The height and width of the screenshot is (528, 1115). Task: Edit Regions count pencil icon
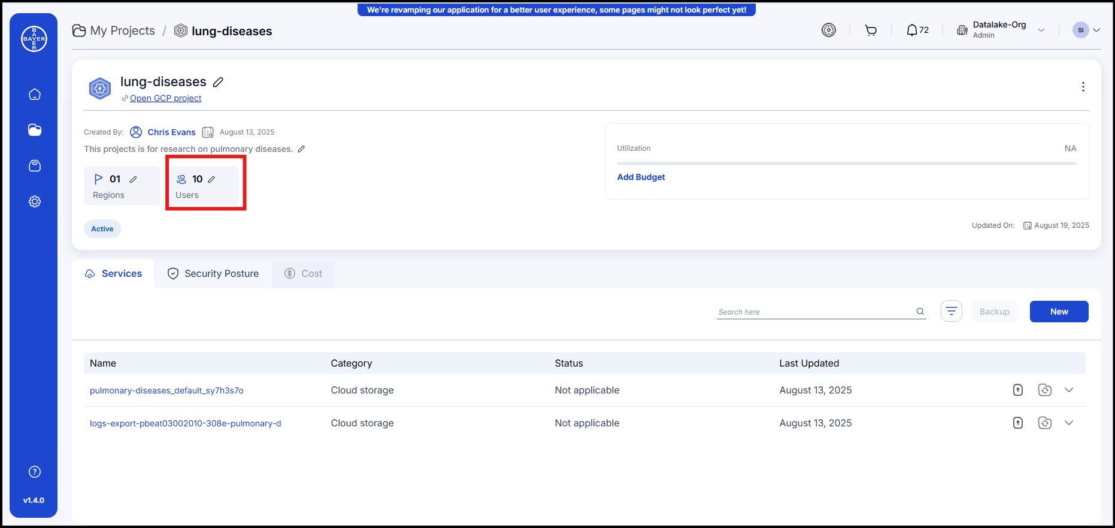[x=133, y=179]
